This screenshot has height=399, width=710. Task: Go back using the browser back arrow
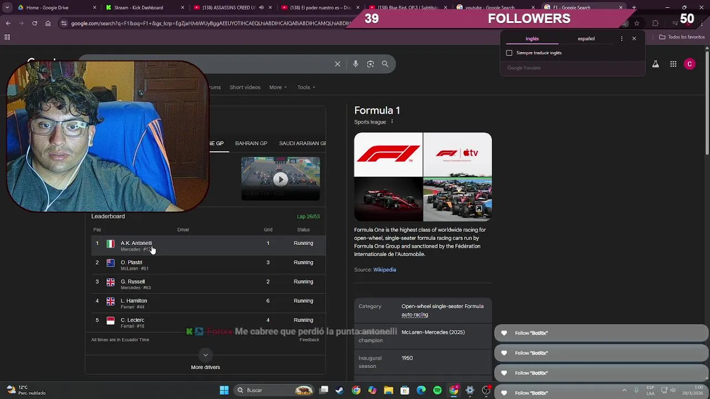8,23
